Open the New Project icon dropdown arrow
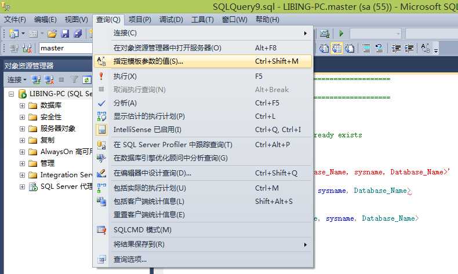The width and height of the screenshot is (458, 274). (x=23, y=34)
